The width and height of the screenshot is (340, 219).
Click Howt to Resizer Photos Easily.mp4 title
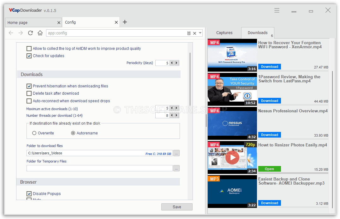click(x=293, y=145)
